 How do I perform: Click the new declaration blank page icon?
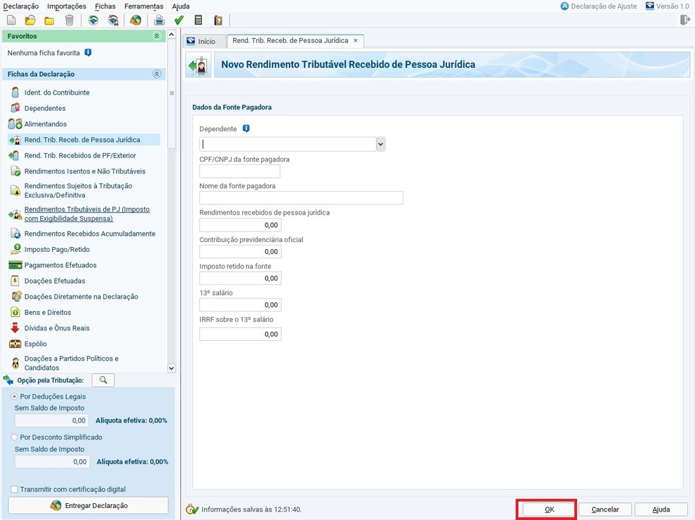11,20
